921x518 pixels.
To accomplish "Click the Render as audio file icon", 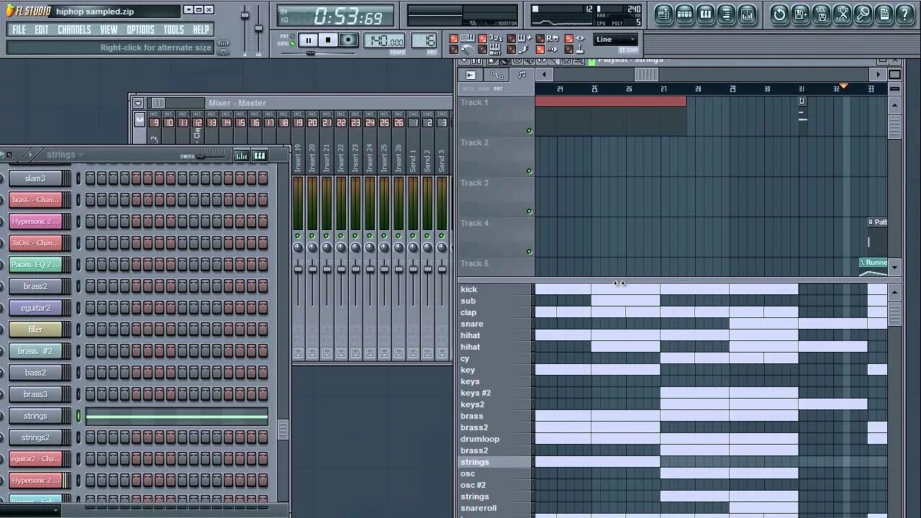I will click(821, 14).
